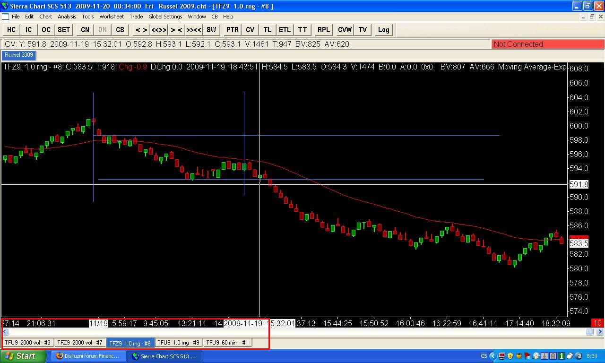Select the IC toolbar button
The image size is (605, 363).
(x=28, y=29)
